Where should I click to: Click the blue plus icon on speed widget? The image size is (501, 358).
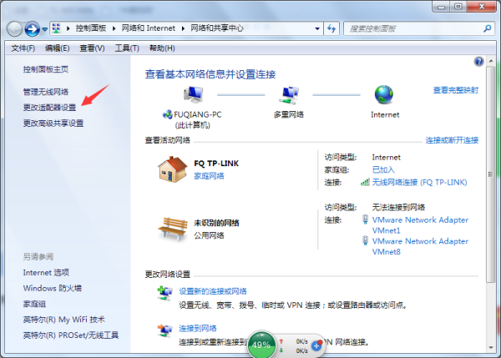coord(316,345)
